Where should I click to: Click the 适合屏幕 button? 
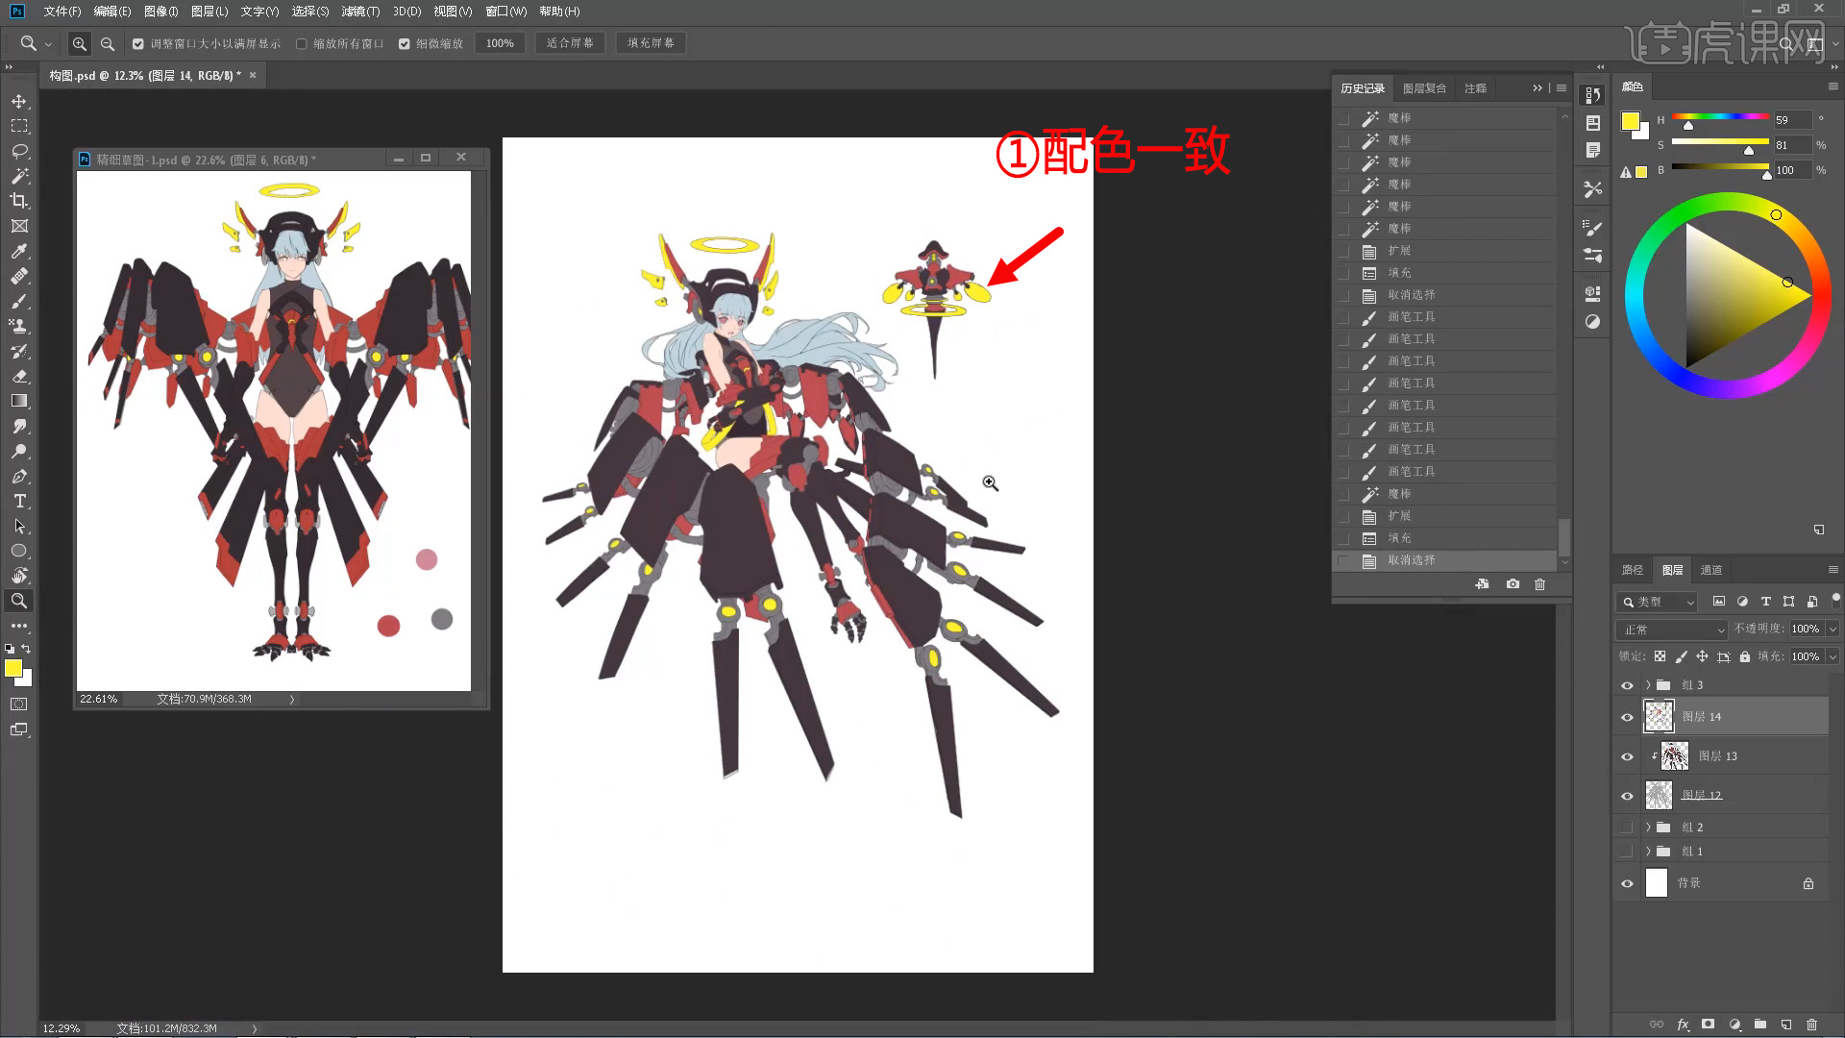[570, 43]
